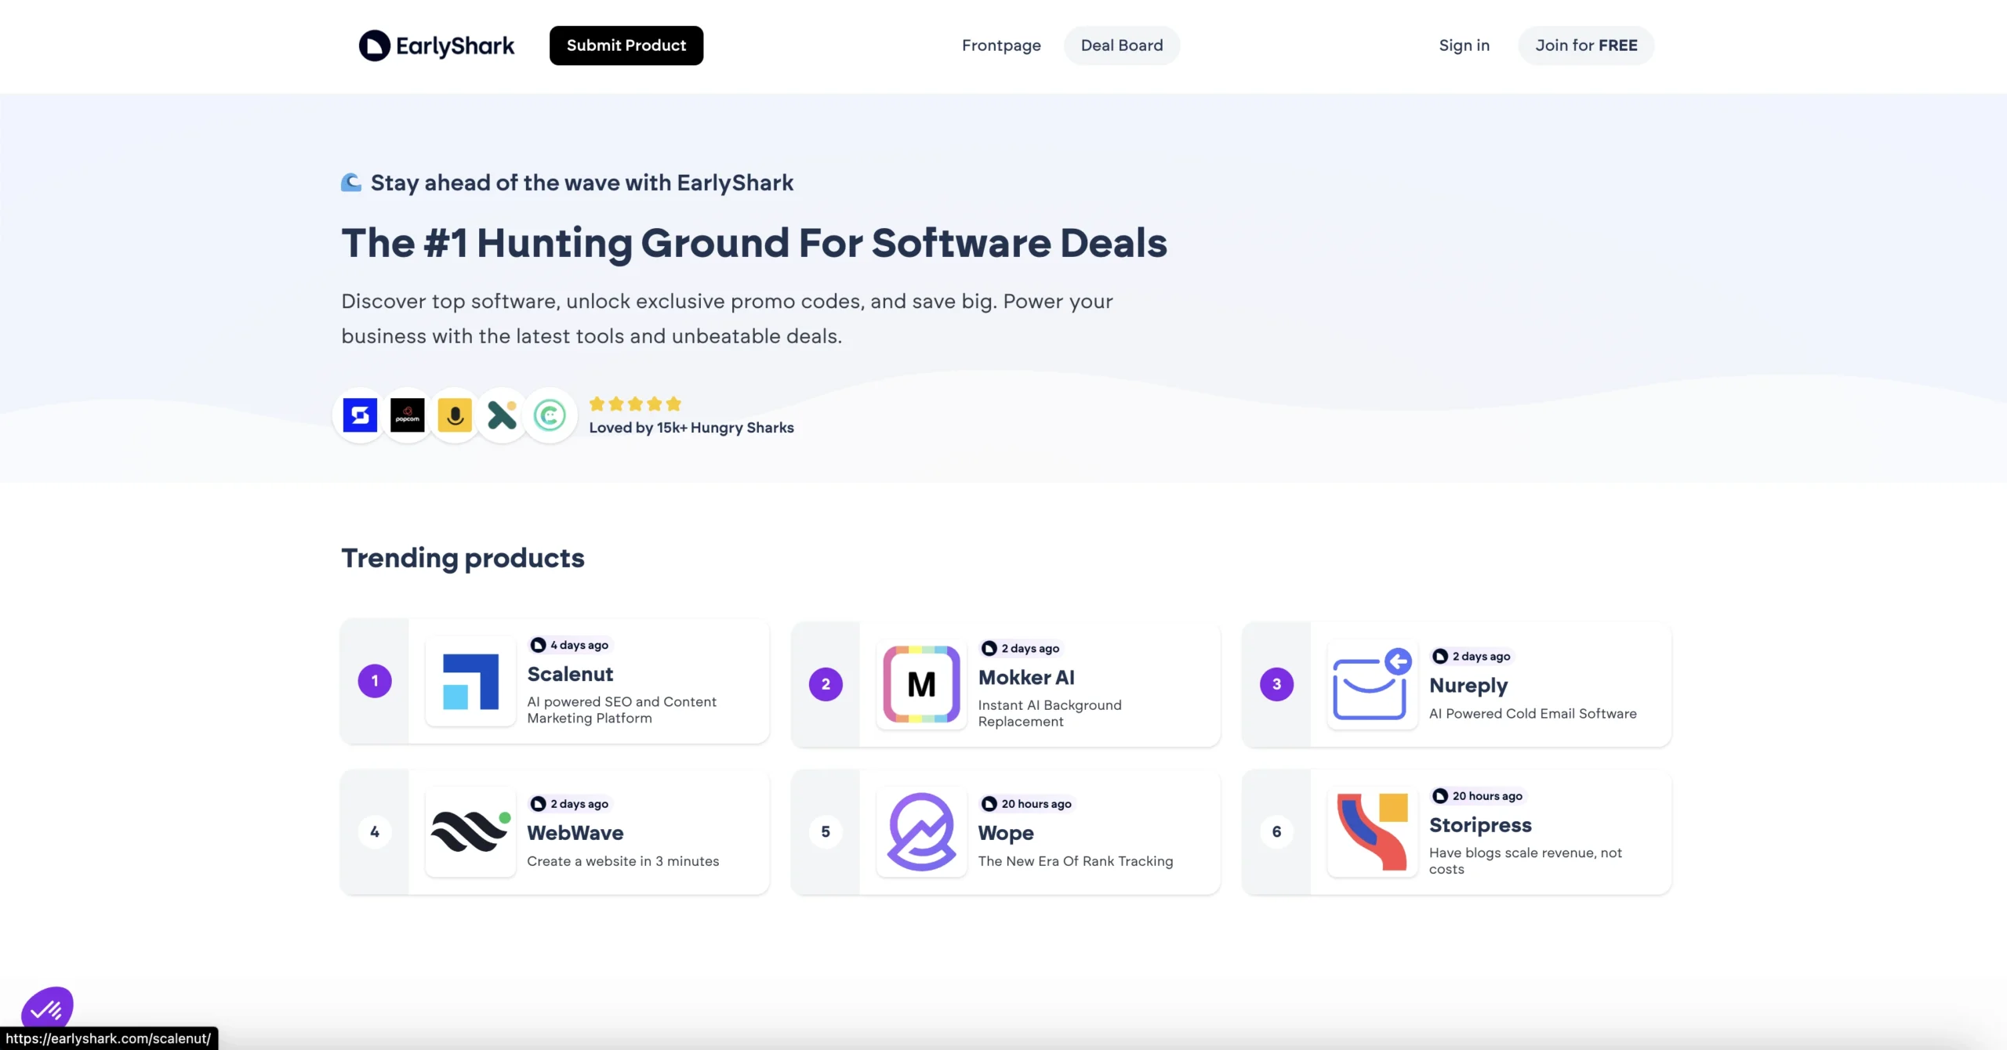Click the '4 days ago' tag on Scalenut

(x=570, y=645)
